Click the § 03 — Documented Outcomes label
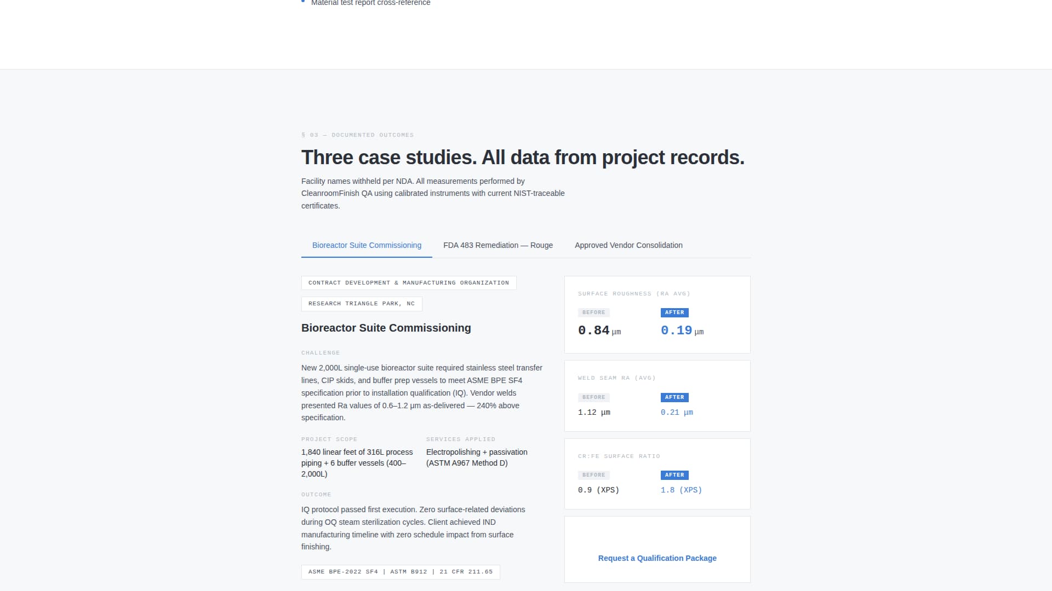This screenshot has width=1052, height=591. click(357, 135)
